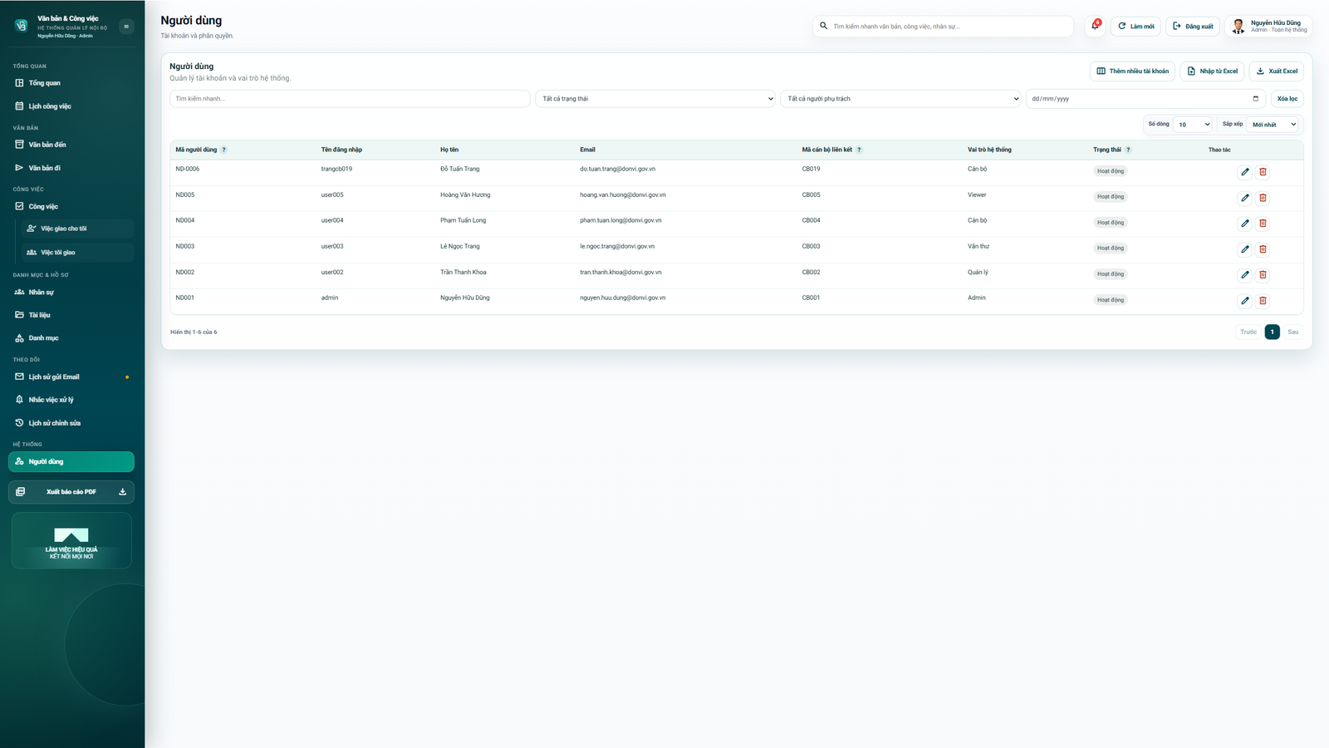Edit user Hoàng Vân Hương with pencil icon
The image size is (1329, 748).
pyautogui.click(x=1244, y=198)
